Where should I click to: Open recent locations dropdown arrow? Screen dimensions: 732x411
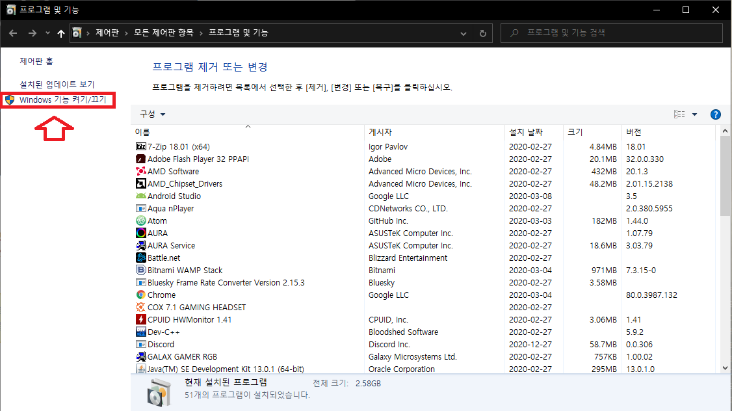[x=47, y=33]
